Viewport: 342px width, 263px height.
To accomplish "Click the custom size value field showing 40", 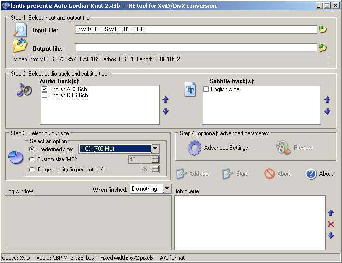I will point(140,159).
